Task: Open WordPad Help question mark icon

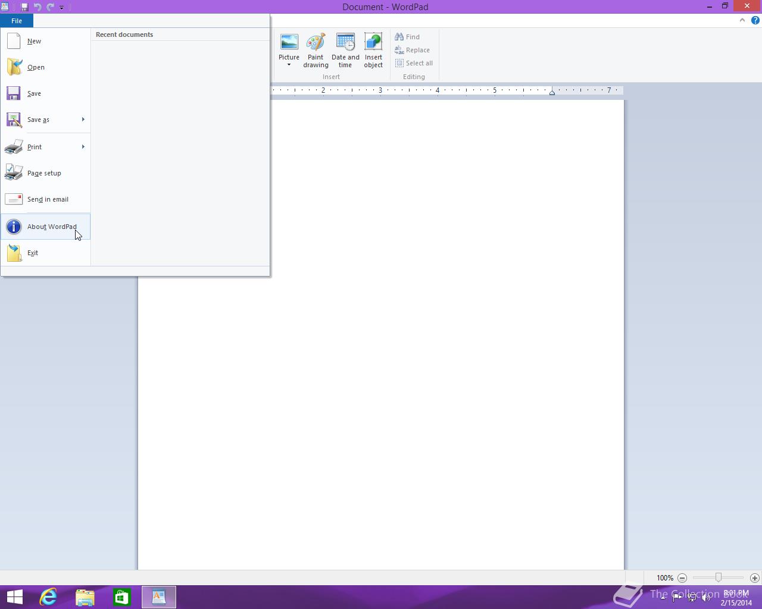Action: point(755,20)
